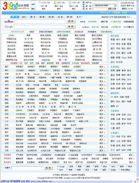Click the Google 搜索 button
The width and height of the screenshot is (139, 183).
(x=71, y=26)
